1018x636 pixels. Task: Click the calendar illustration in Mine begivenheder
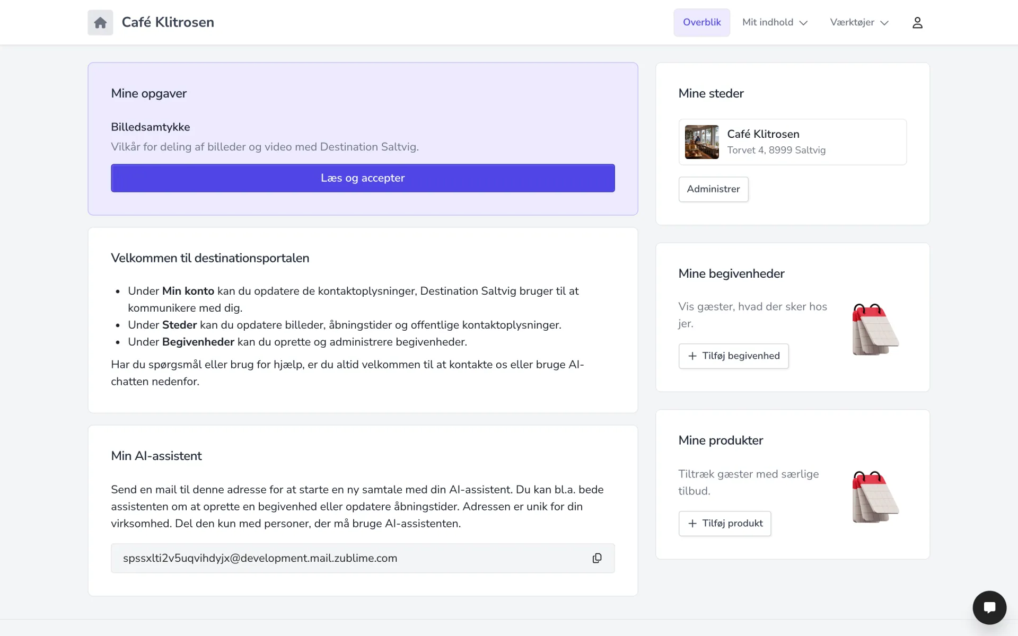pos(875,329)
